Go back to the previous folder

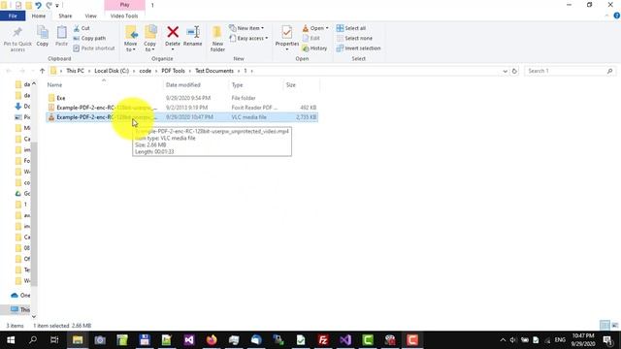[9, 71]
